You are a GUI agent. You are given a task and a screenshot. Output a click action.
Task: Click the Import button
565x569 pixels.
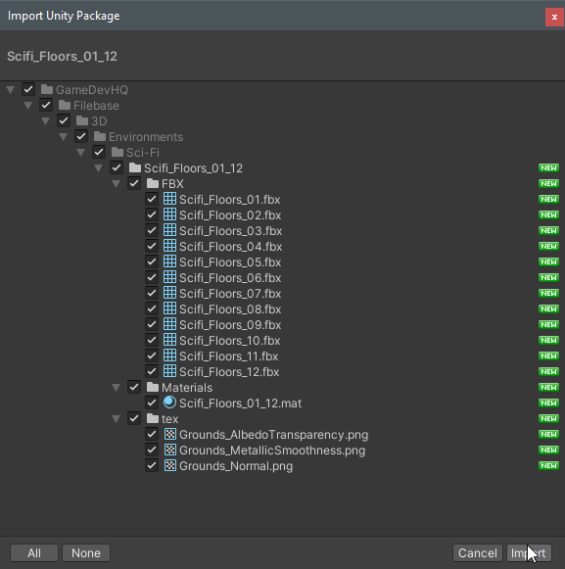coord(529,553)
